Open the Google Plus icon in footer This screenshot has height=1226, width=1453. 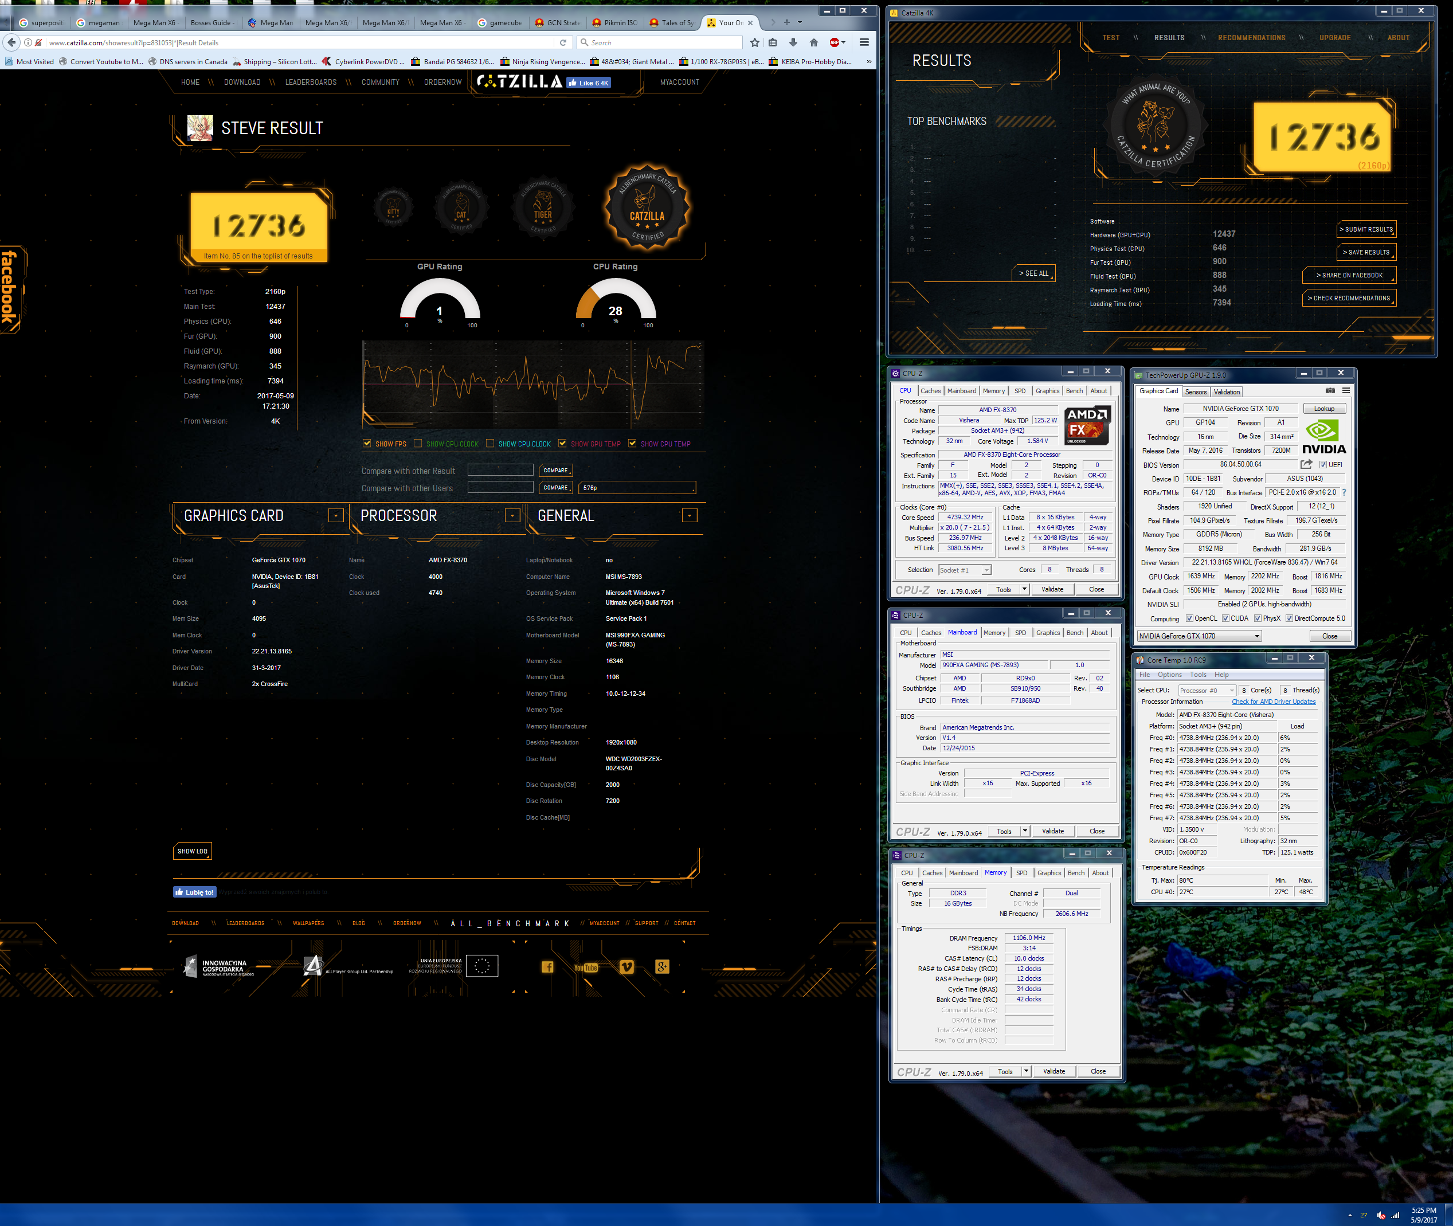tap(662, 967)
